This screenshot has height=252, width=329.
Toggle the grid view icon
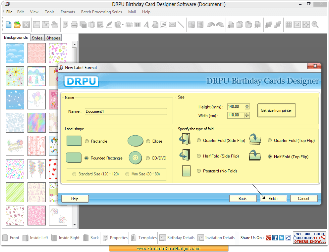click(x=289, y=25)
